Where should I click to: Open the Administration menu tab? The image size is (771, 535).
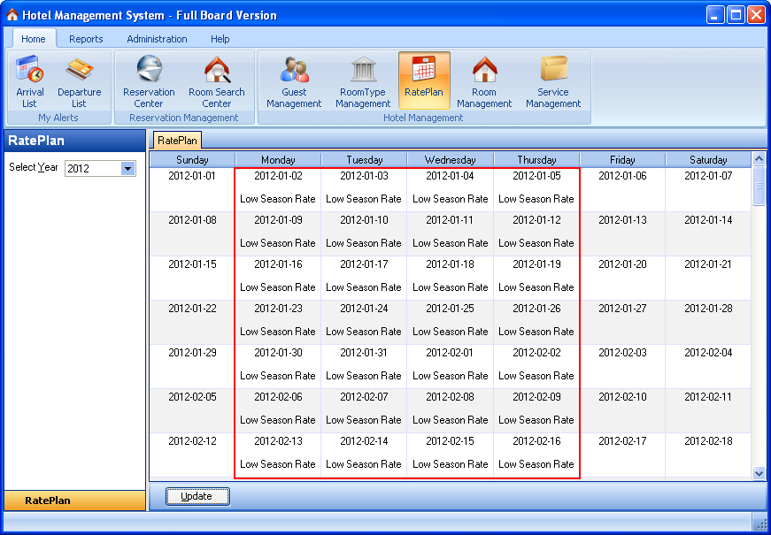click(157, 39)
